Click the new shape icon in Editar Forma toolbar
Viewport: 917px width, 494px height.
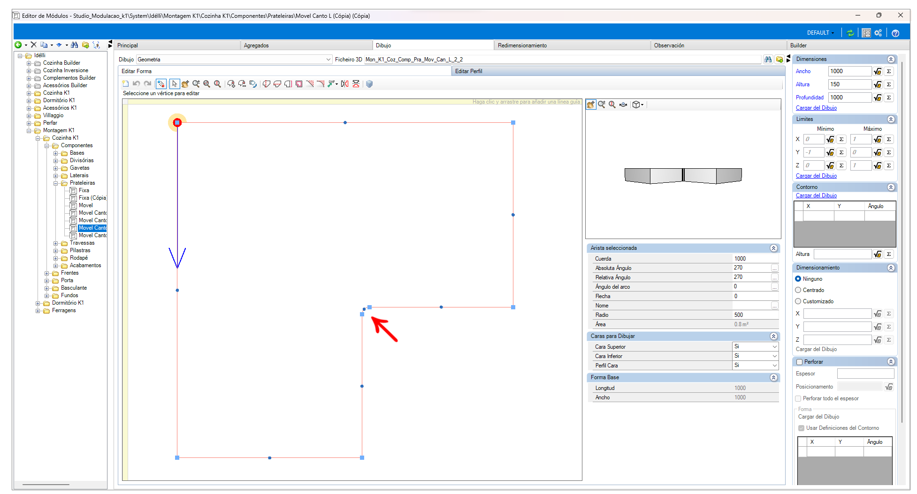(125, 84)
